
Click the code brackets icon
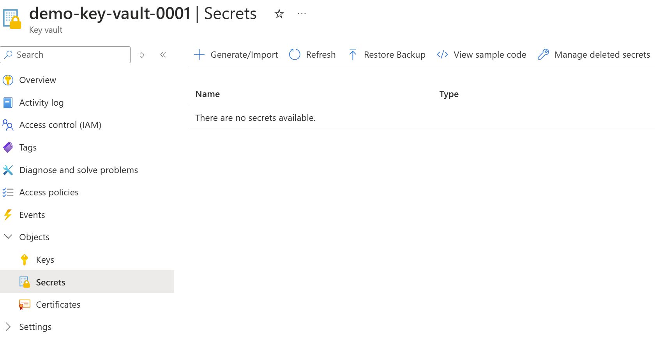click(442, 55)
